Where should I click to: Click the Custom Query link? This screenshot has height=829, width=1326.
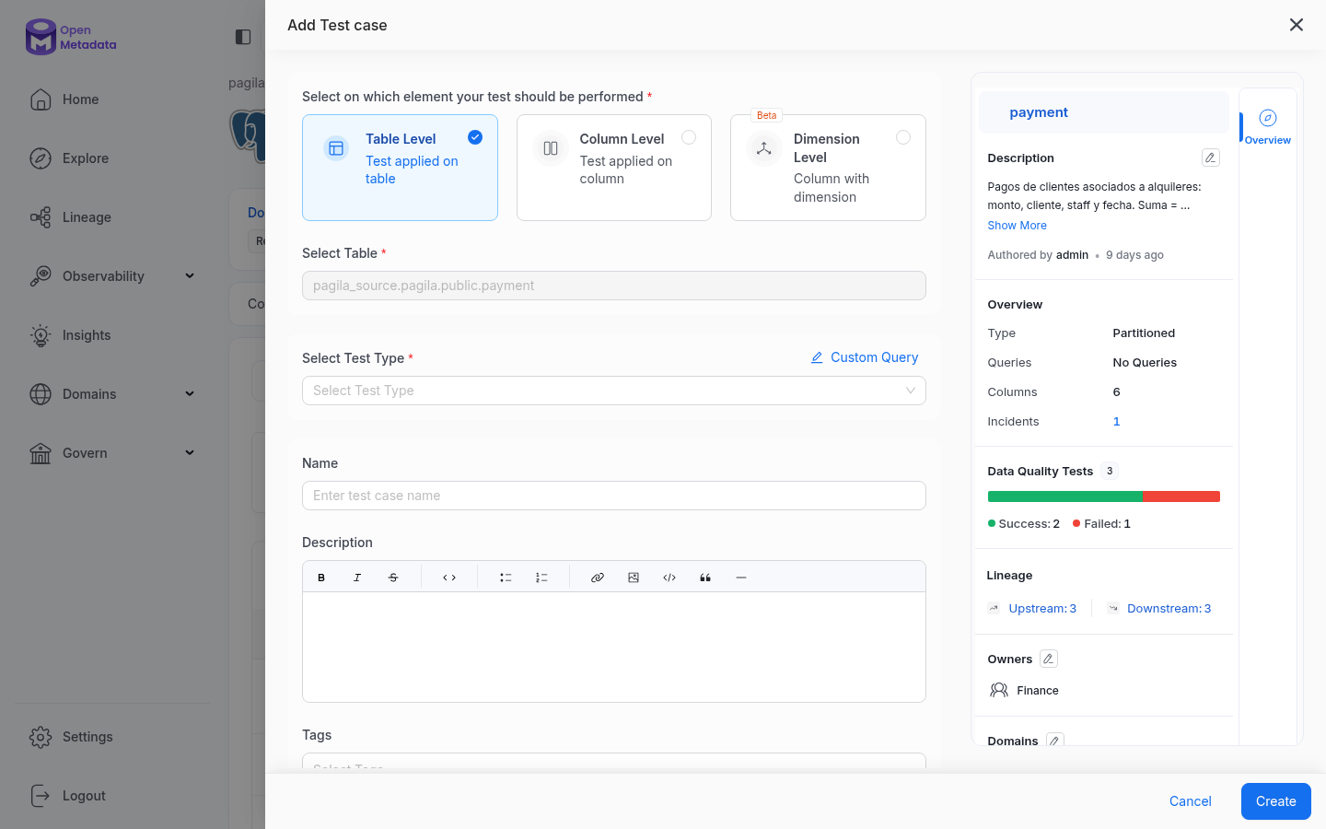coord(865,357)
